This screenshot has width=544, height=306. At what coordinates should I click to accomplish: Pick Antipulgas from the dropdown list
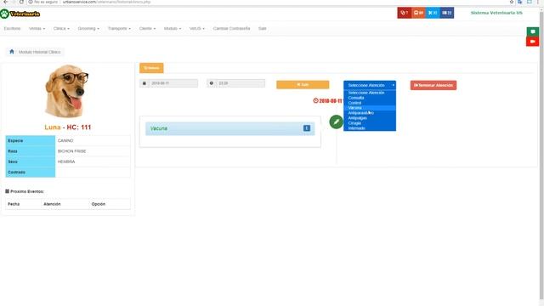370,118
